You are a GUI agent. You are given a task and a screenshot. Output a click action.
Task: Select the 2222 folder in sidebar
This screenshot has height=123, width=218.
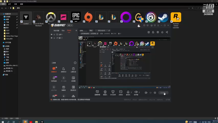tap(7, 31)
